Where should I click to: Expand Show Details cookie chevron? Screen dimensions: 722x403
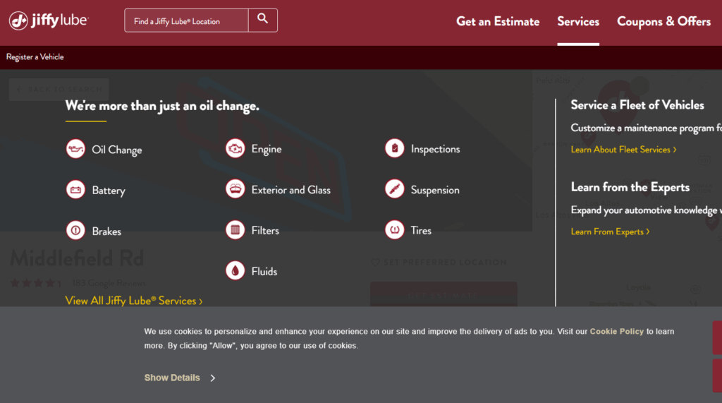coord(213,378)
